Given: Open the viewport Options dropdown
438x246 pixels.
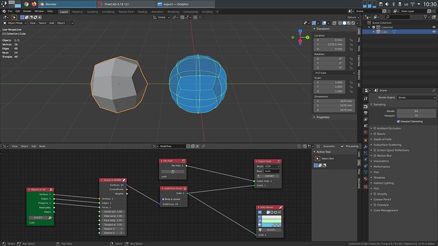Looking at the screenshot, I should click(x=353, y=17).
